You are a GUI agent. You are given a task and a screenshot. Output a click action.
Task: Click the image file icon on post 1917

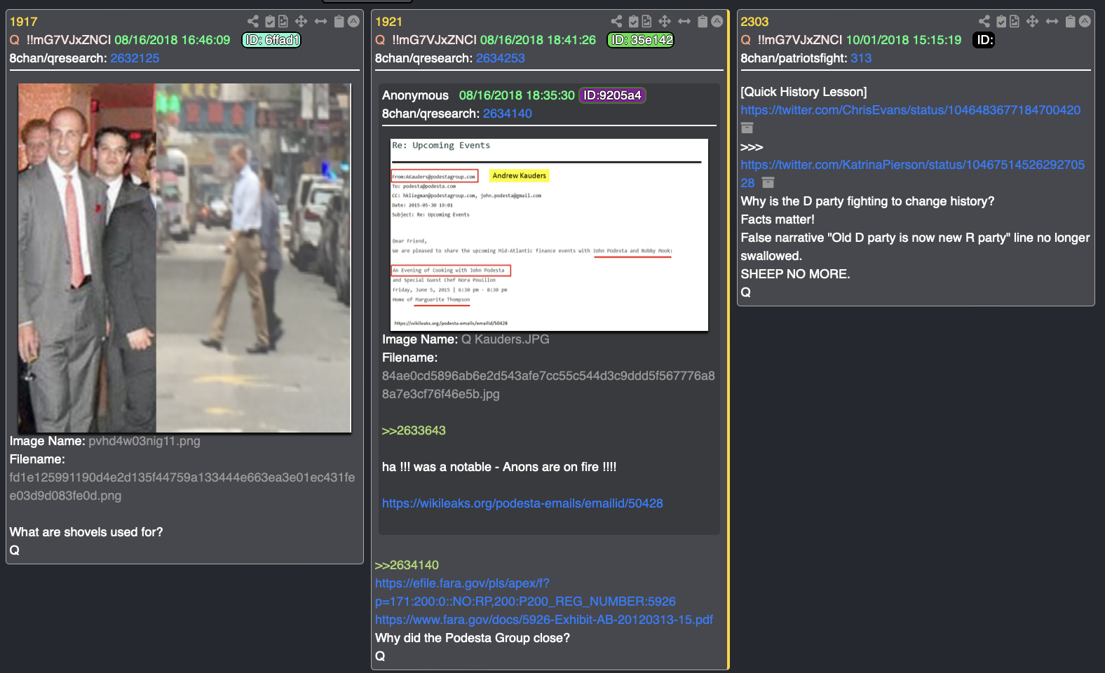283,22
